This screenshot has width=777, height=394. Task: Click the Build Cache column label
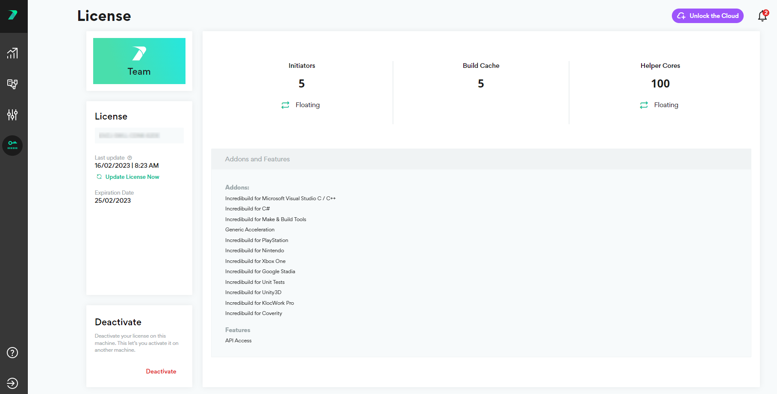481,66
